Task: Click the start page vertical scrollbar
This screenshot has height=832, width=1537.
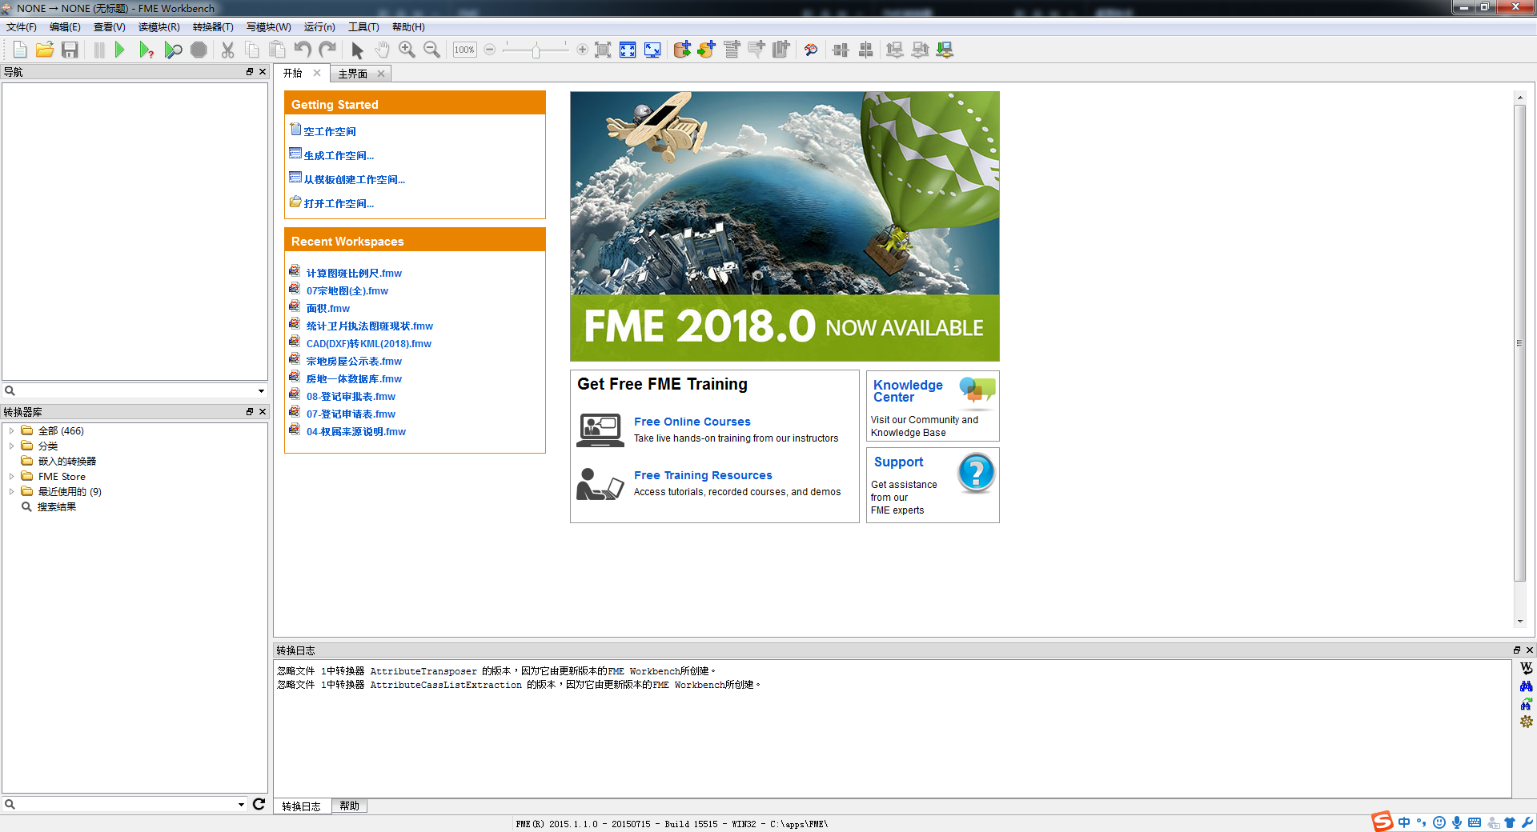Action: click(x=1519, y=343)
